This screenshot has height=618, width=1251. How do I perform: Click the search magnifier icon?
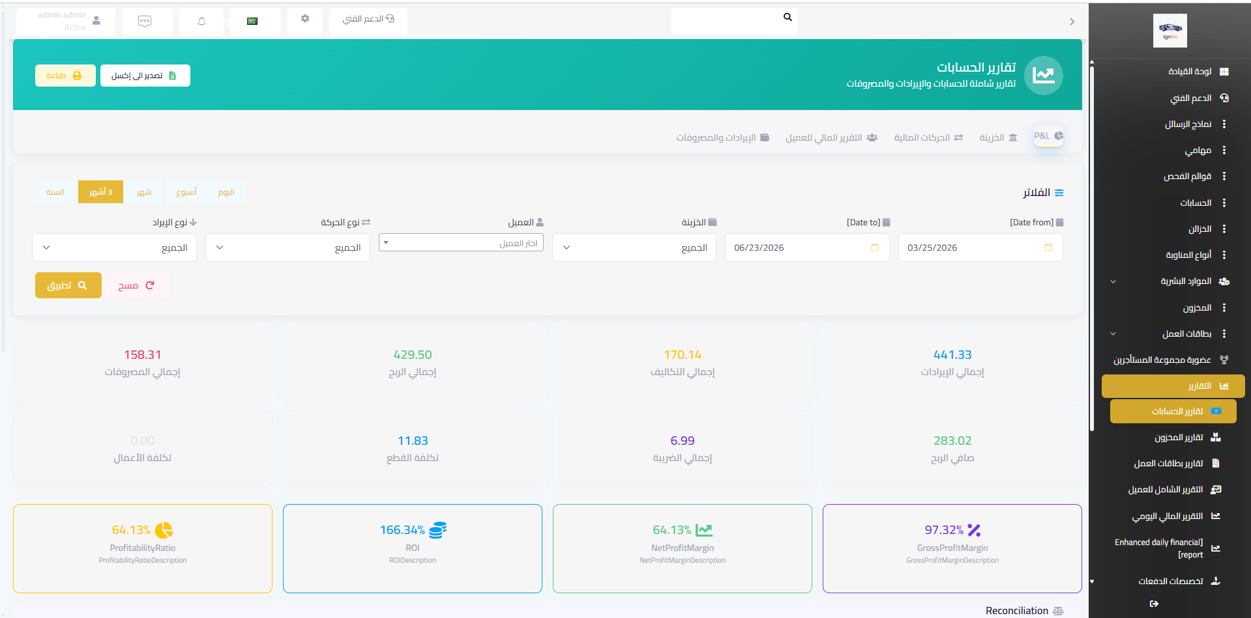(x=787, y=17)
